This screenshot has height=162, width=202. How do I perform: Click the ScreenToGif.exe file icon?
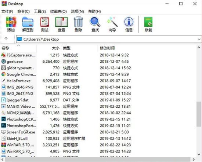tap(3, 132)
